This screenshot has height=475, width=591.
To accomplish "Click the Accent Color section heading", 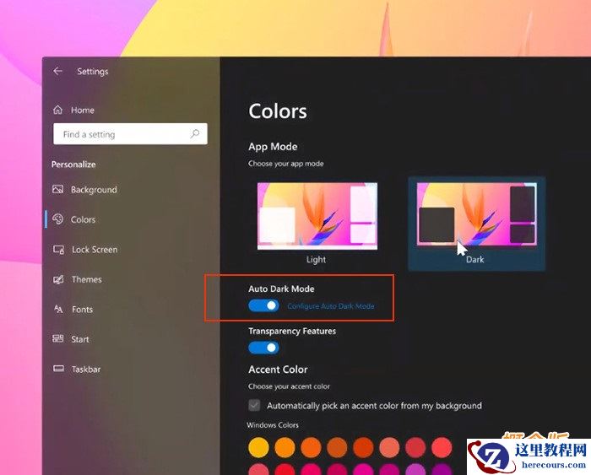I will click(x=278, y=370).
